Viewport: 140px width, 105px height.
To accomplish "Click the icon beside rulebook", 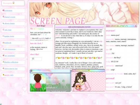I will point(3,43).
